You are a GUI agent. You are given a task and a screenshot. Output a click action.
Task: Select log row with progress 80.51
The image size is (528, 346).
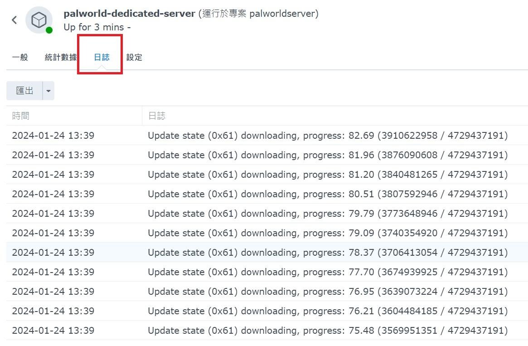(267, 194)
